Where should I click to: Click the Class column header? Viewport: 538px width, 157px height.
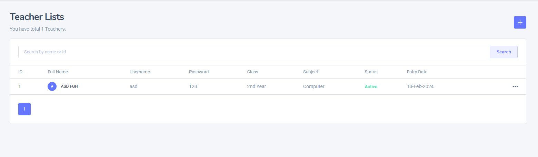(x=252, y=72)
